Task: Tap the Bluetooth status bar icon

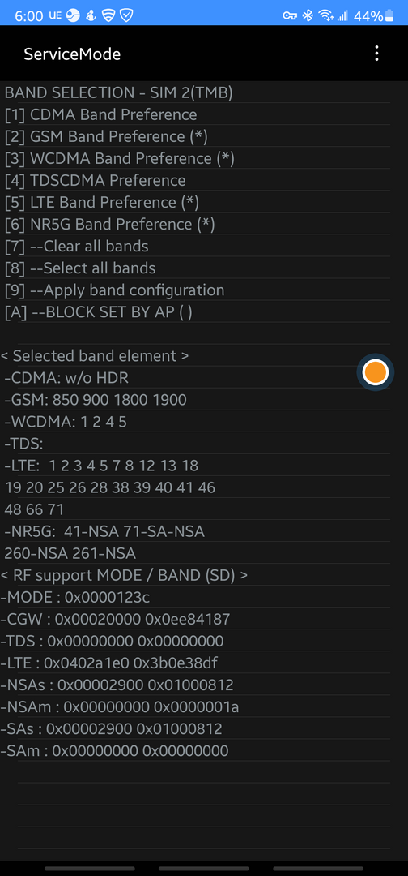Action: point(308,15)
